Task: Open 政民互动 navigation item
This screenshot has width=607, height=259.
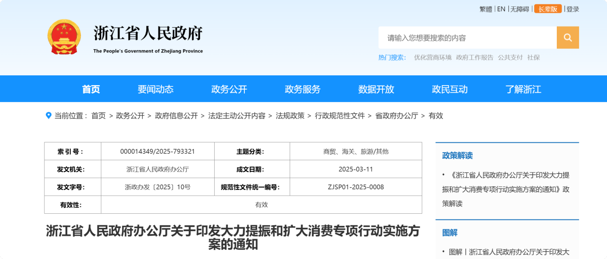Action: 450,89
